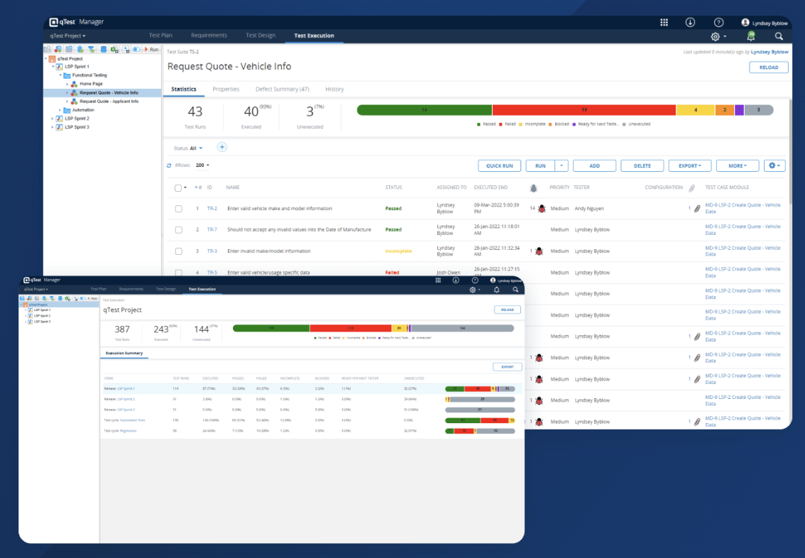Click the refresh icon next to #Rows
Viewport: 805px width, 558px height.
tap(169, 165)
